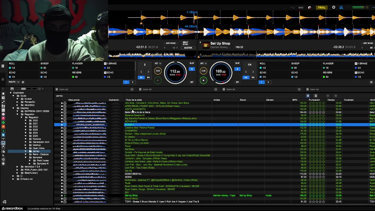
Task: Seek in the right deck overview waveform
Action: coord(287,55)
